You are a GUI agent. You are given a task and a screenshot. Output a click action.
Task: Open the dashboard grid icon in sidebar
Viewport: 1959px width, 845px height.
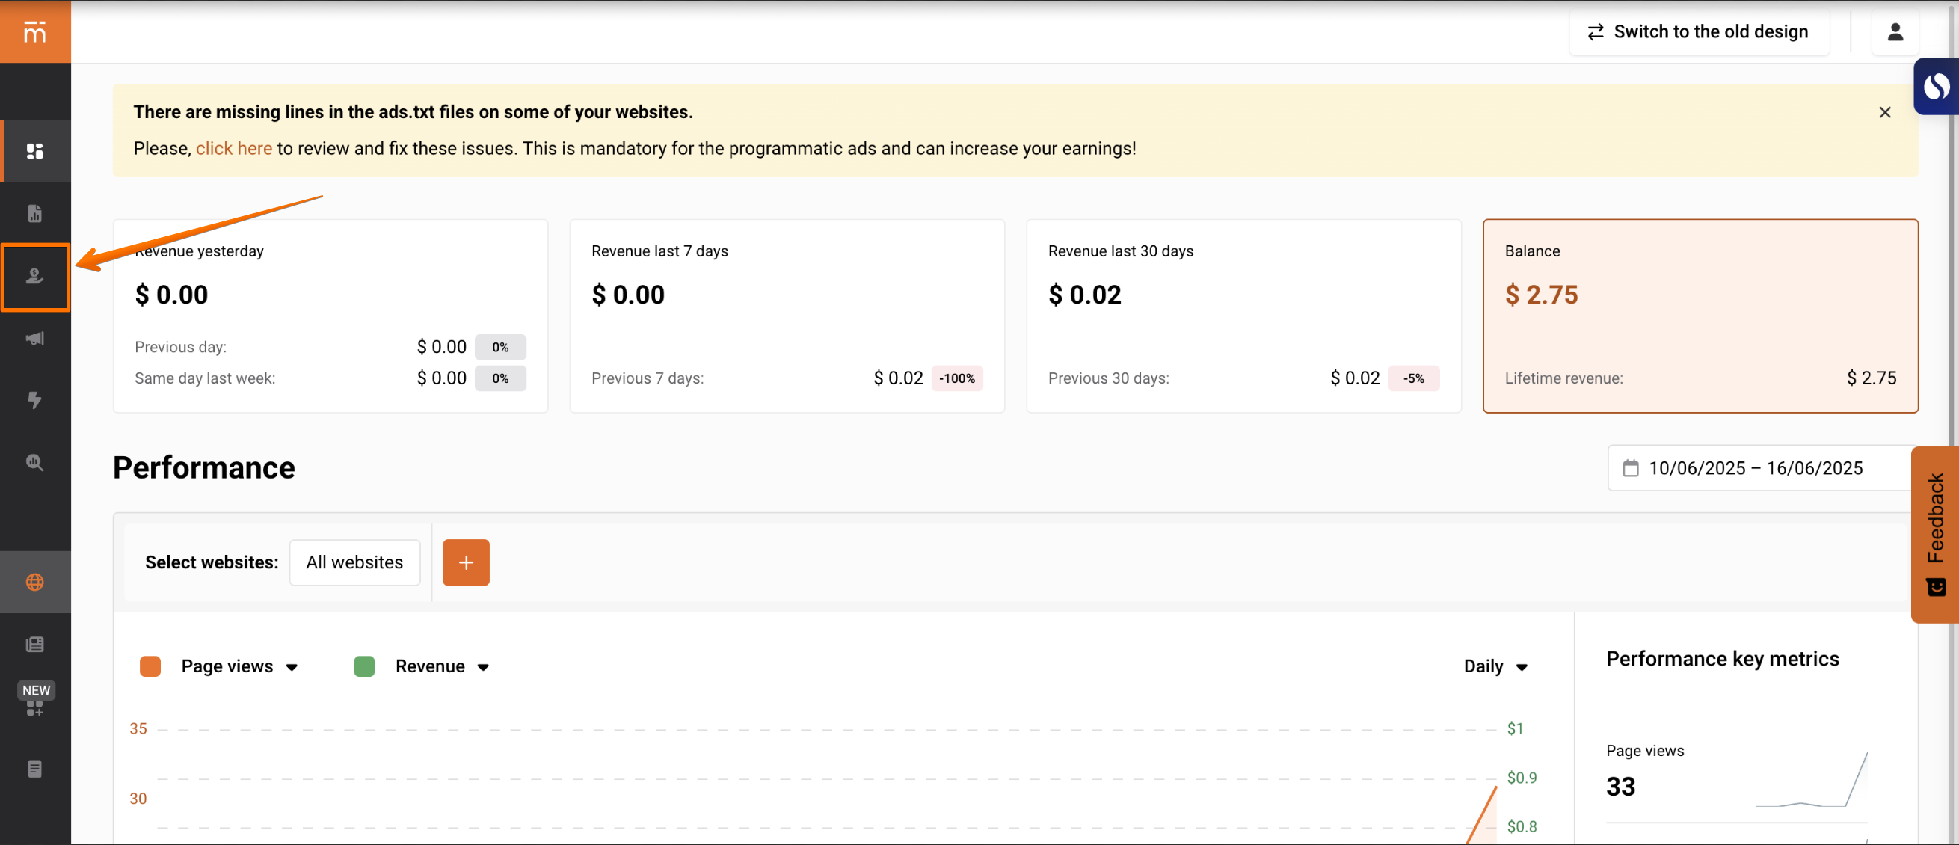(x=35, y=151)
